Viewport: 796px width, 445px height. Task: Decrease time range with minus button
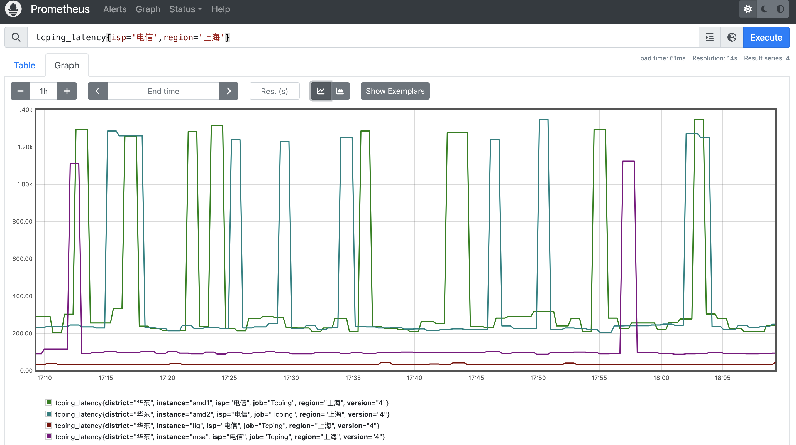click(x=20, y=91)
